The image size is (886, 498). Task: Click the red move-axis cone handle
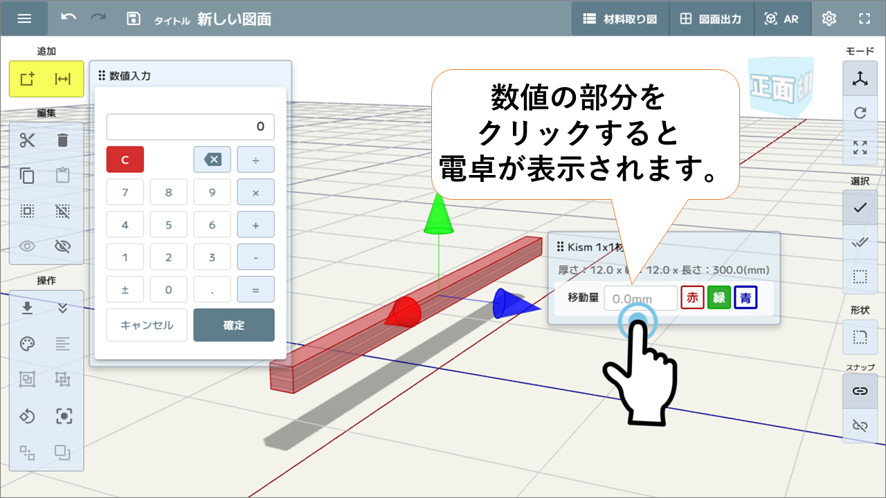[x=404, y=312]
